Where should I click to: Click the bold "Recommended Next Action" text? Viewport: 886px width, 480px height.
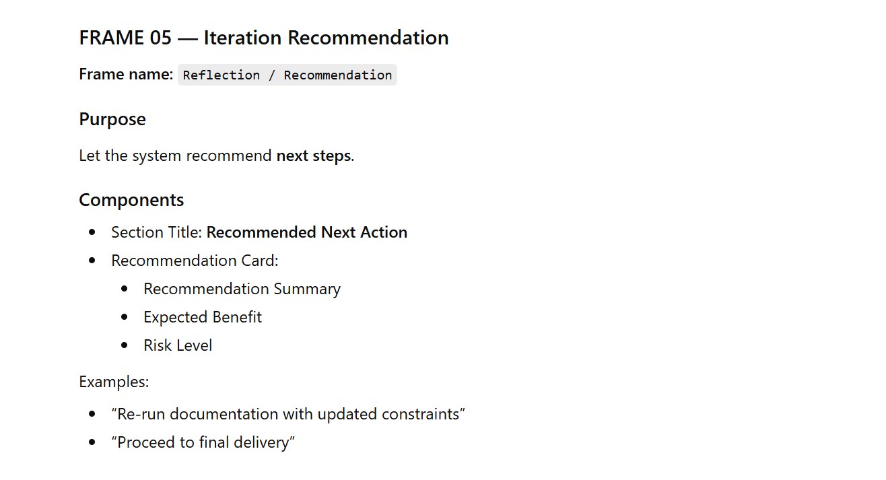click(306, 232)
